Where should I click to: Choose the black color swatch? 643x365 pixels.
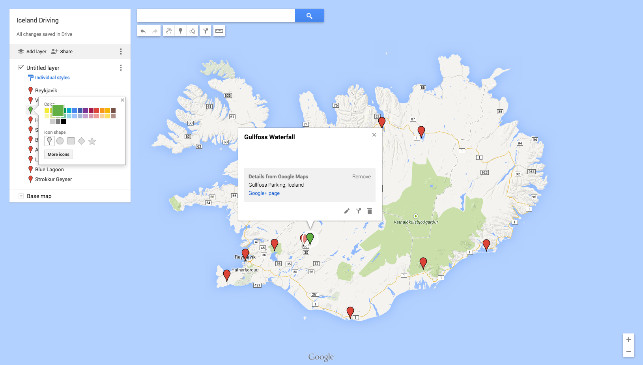64,122
